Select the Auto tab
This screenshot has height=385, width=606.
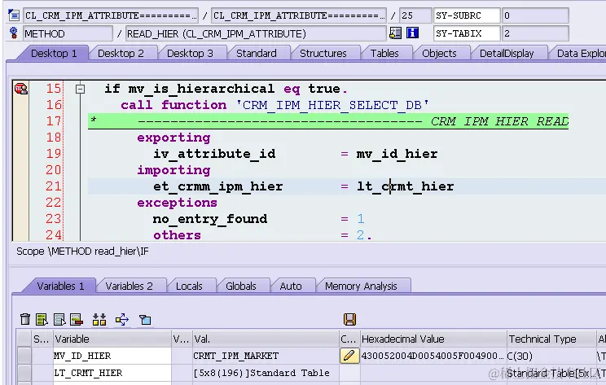(290, 287)
